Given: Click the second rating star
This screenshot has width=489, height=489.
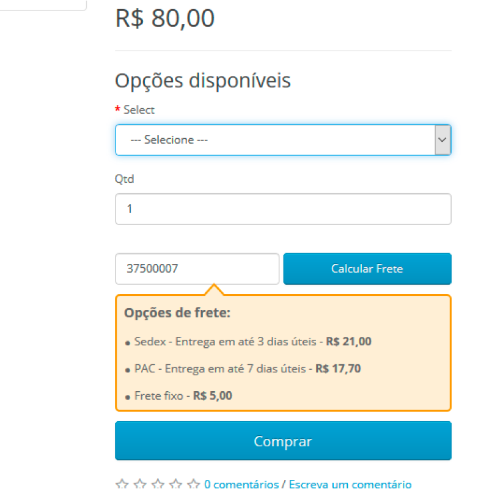Looking at the screenshot, I should (x=140, y=484).
